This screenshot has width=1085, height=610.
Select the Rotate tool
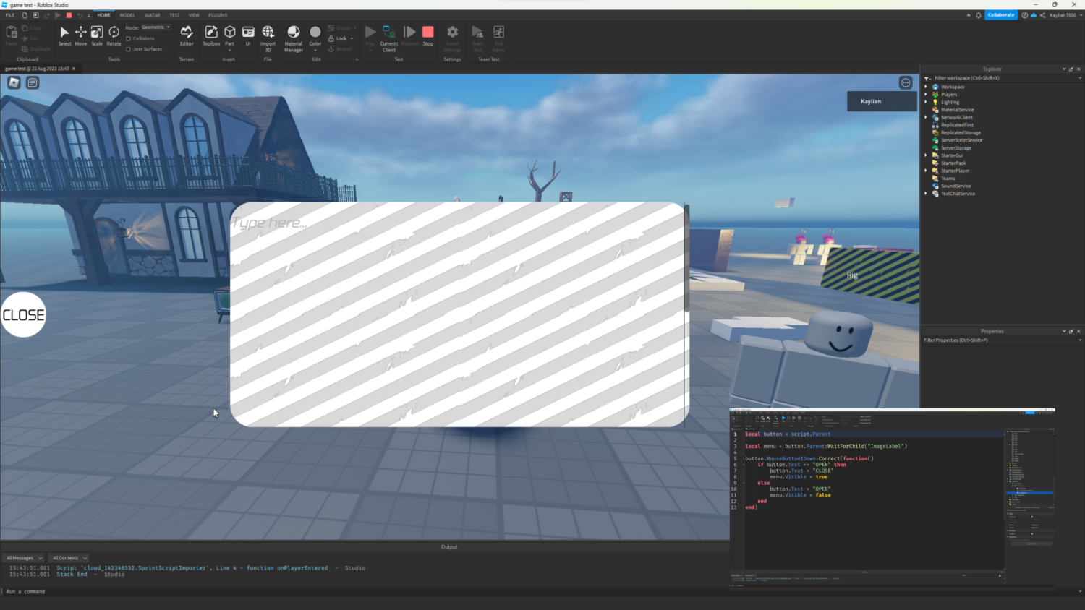click(x=114, y=34)
